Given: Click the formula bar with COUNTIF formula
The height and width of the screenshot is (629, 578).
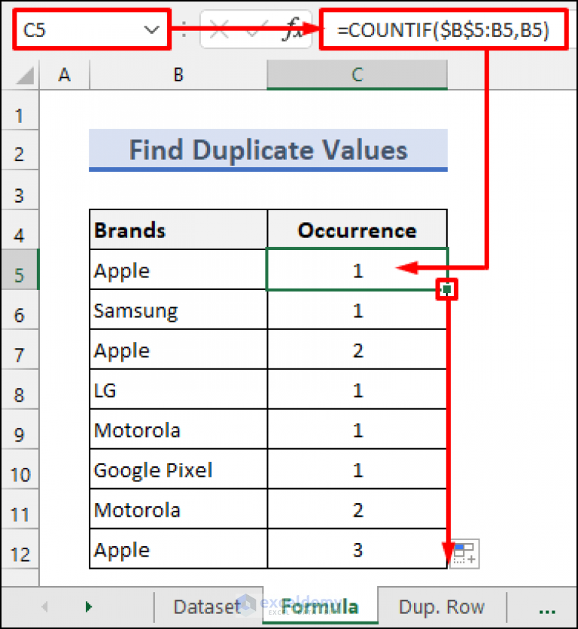Looking at the screenshot, I should coord(444,29).
